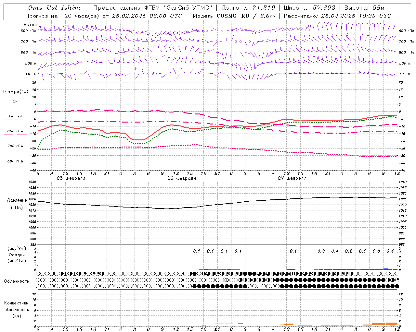Viewport: 416px width, 332px height.
Task: Click the Широта: 57.693 header field
Action: (309, 8)
